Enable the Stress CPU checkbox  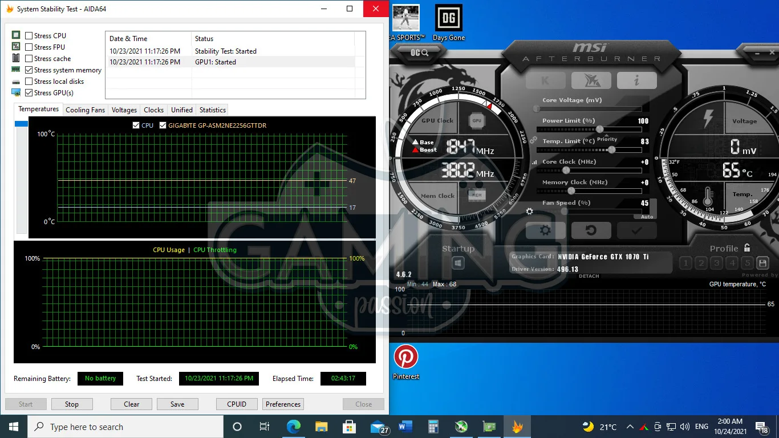click(29, 36)
